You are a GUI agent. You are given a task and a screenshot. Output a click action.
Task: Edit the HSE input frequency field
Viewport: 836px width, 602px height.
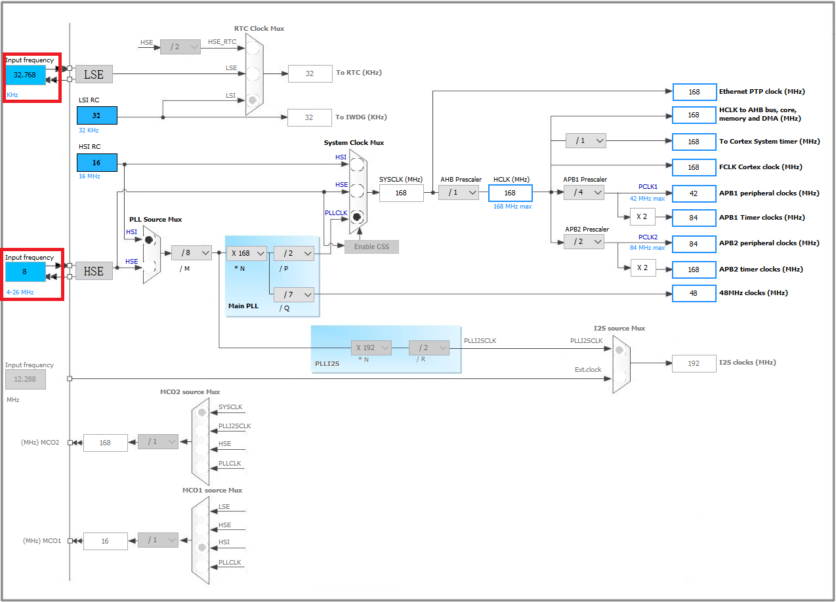25,271
